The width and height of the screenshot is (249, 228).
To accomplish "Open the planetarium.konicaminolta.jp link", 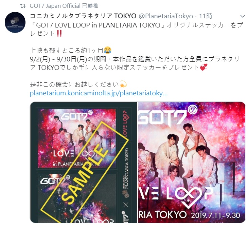I will [99, 93].
